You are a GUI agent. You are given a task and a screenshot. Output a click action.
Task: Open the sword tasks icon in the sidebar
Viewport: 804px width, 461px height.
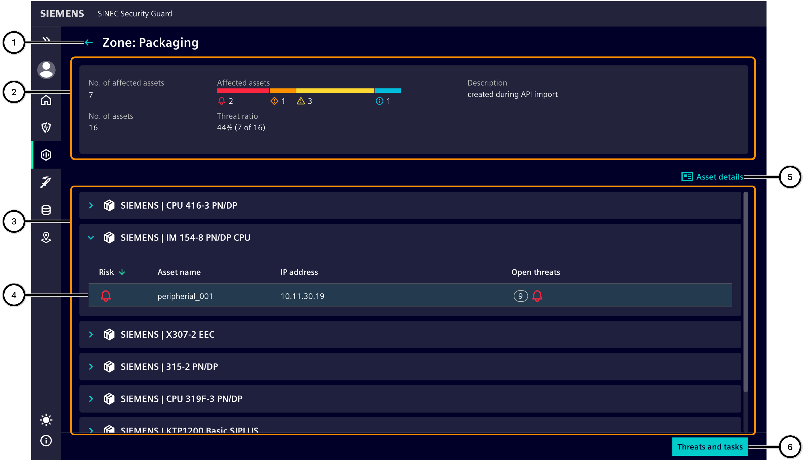pos(46,182)
